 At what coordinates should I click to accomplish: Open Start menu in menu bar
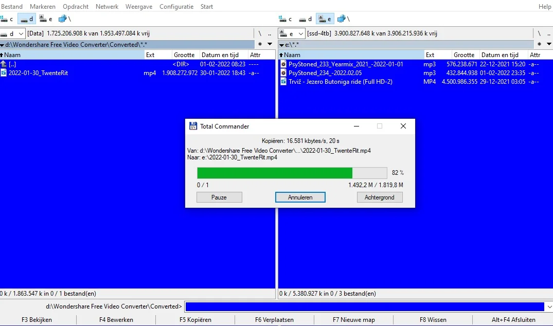click(207, 6)
